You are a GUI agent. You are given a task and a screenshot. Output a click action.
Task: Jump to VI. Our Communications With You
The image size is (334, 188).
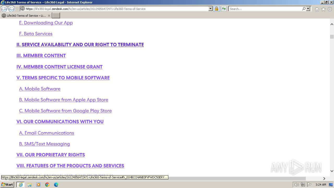(60, 122)
